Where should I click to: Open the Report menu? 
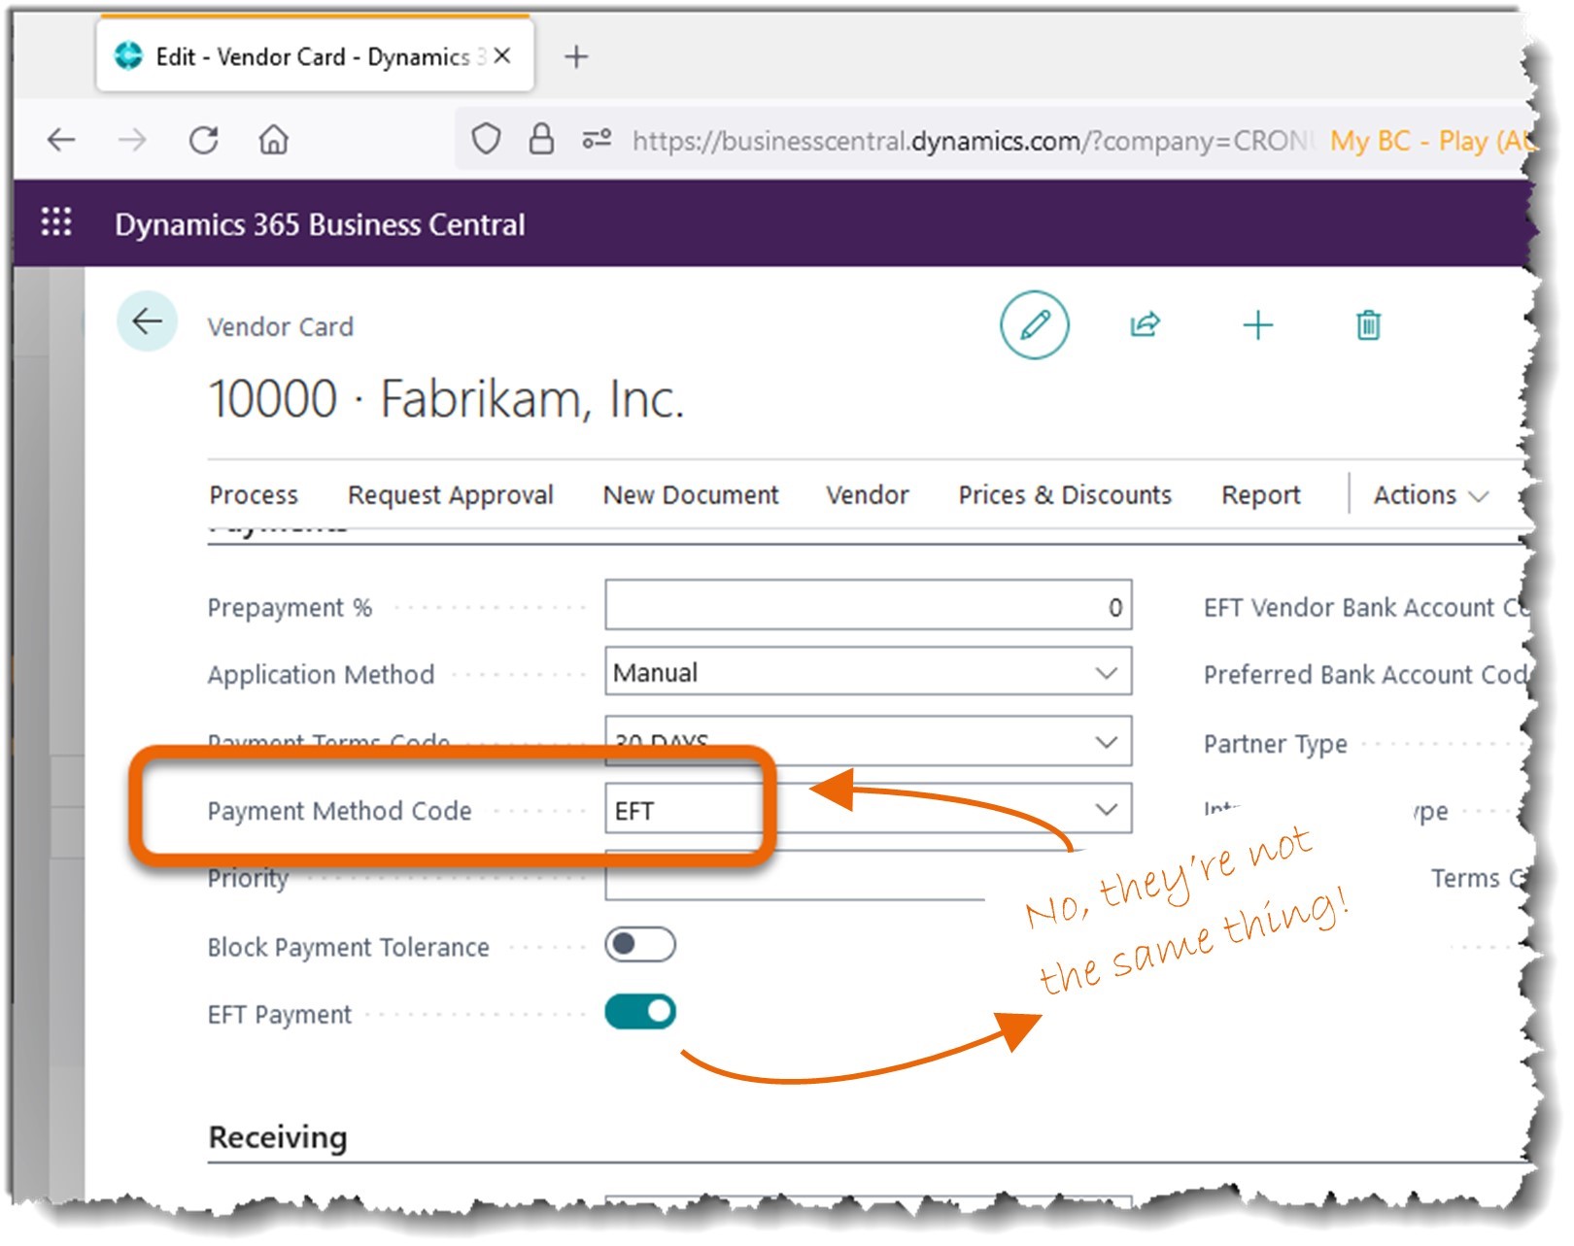pos(1260,495)
